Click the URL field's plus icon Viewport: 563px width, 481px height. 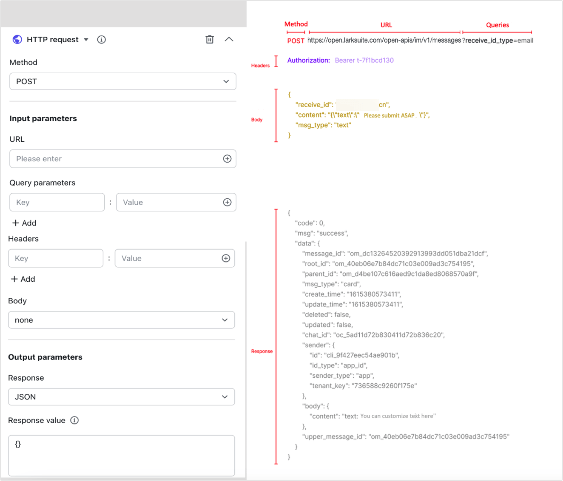(227, 159)
